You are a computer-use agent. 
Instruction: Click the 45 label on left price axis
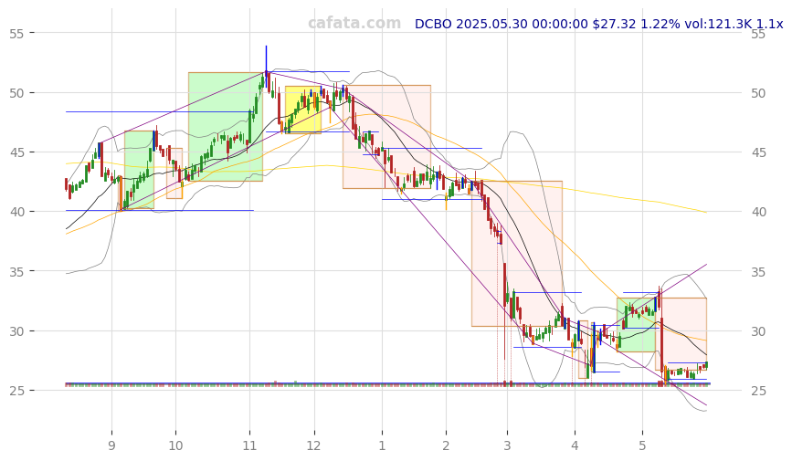pyautogui.click(x=16, y=152)
